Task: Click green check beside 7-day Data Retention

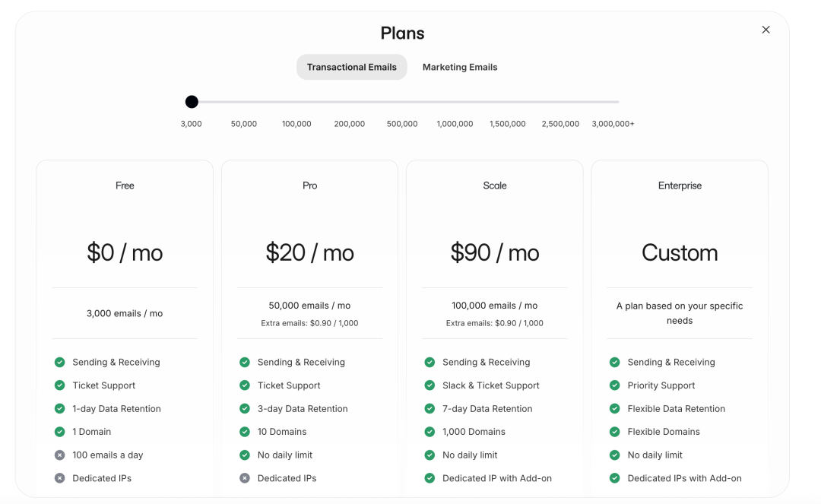Action: point(430,408)
